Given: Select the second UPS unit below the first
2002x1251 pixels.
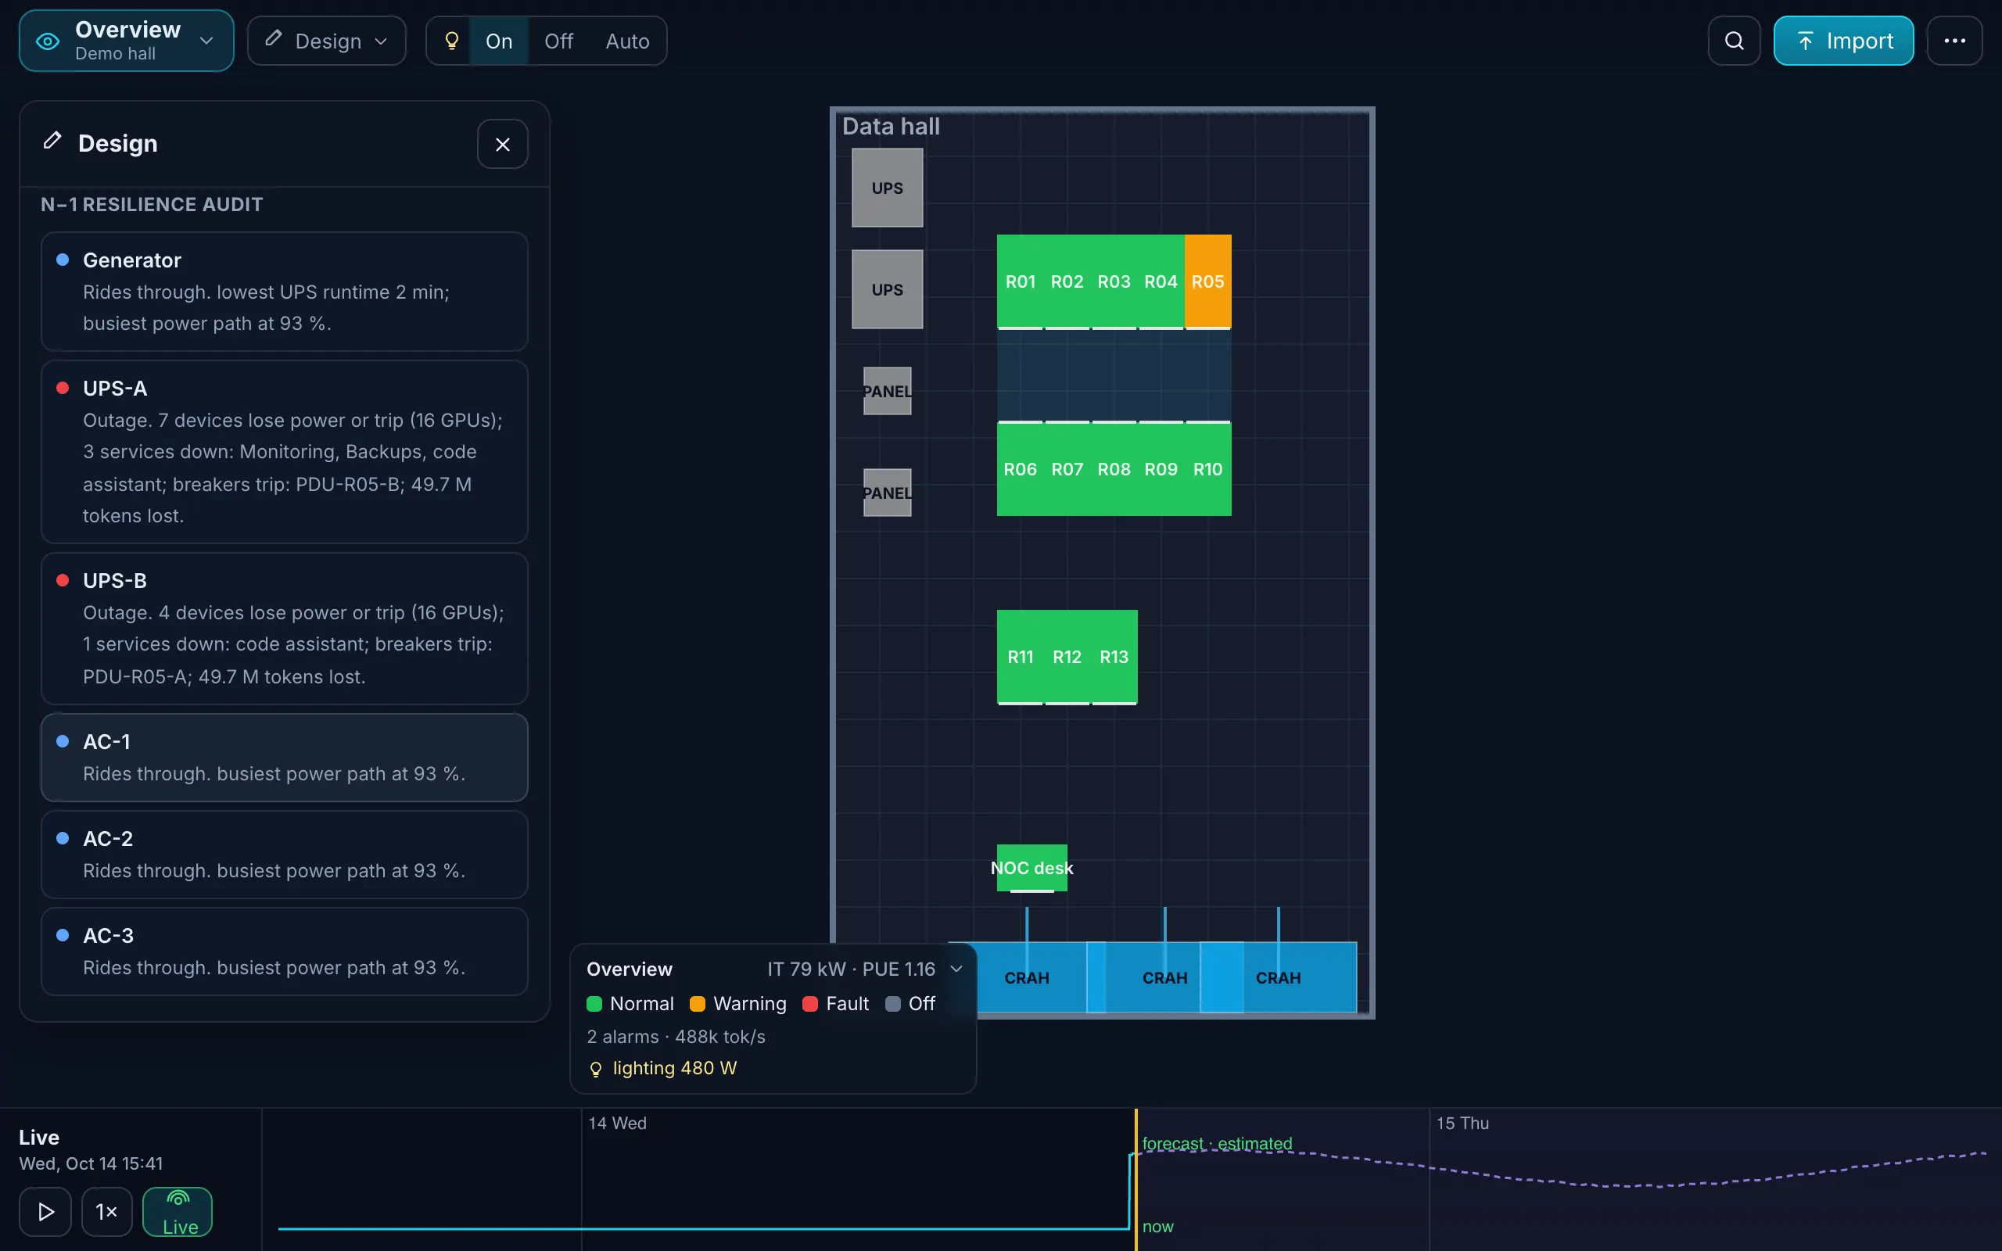Looking at the screenshot, I should coord(887,289).
